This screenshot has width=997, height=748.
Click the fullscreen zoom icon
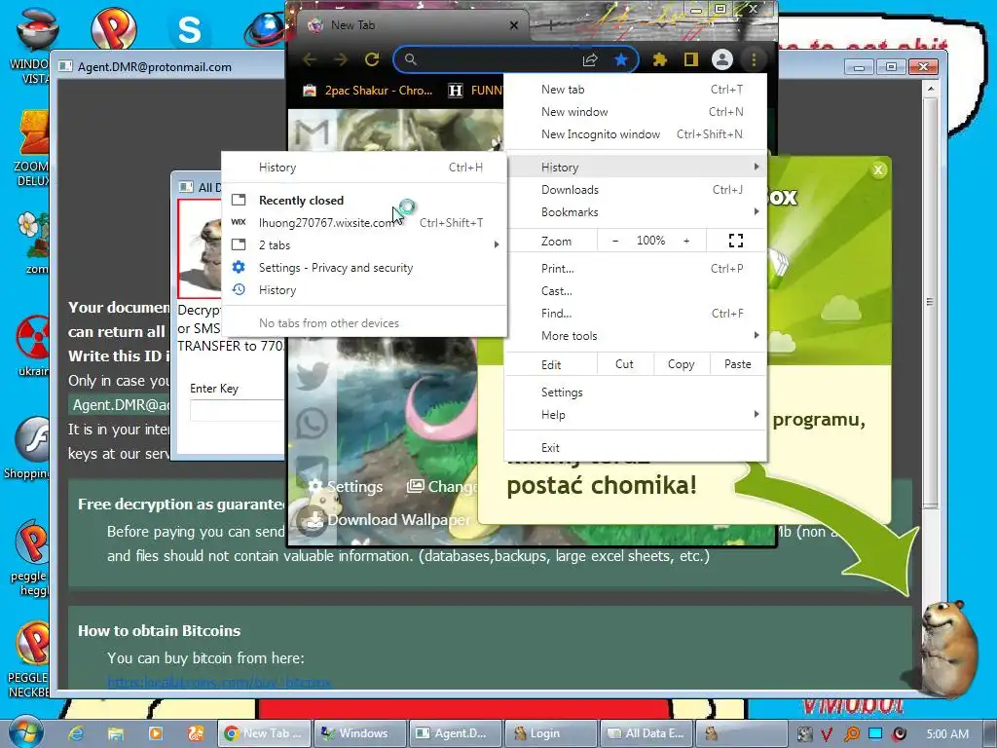pos(736,241)
